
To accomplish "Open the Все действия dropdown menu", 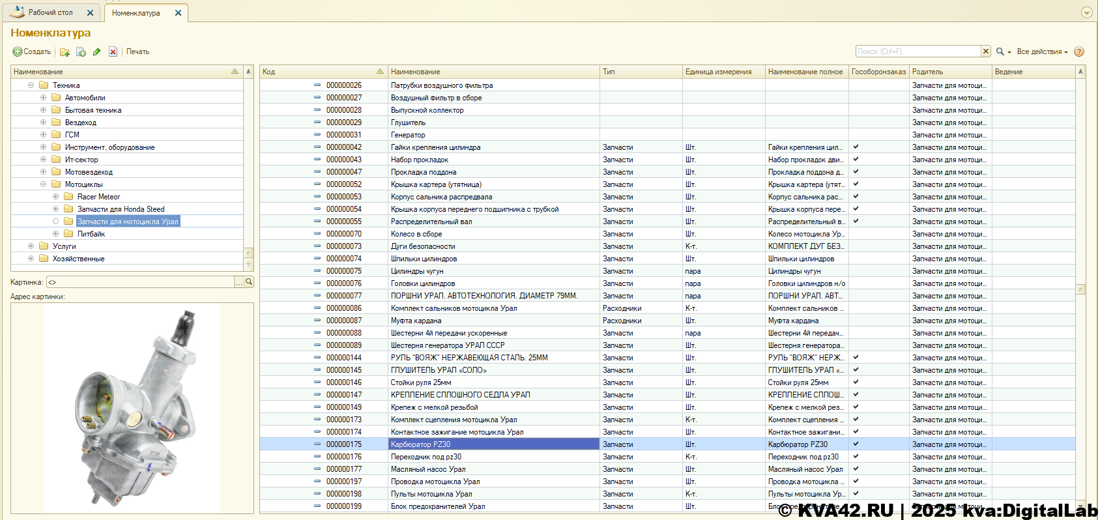I will [1042, 51].
